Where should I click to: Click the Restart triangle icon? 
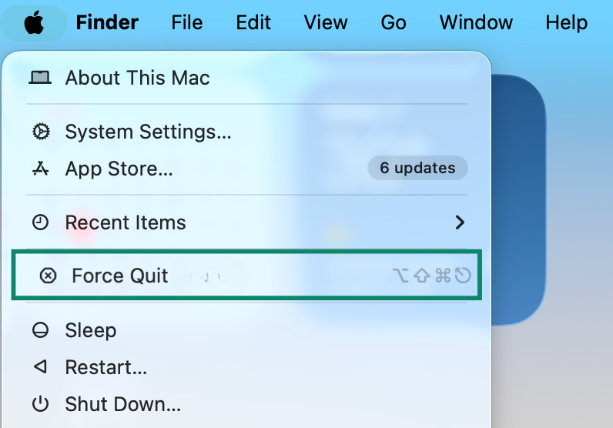coord(40,366)
